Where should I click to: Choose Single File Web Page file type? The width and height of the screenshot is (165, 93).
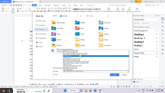(96, 66)
